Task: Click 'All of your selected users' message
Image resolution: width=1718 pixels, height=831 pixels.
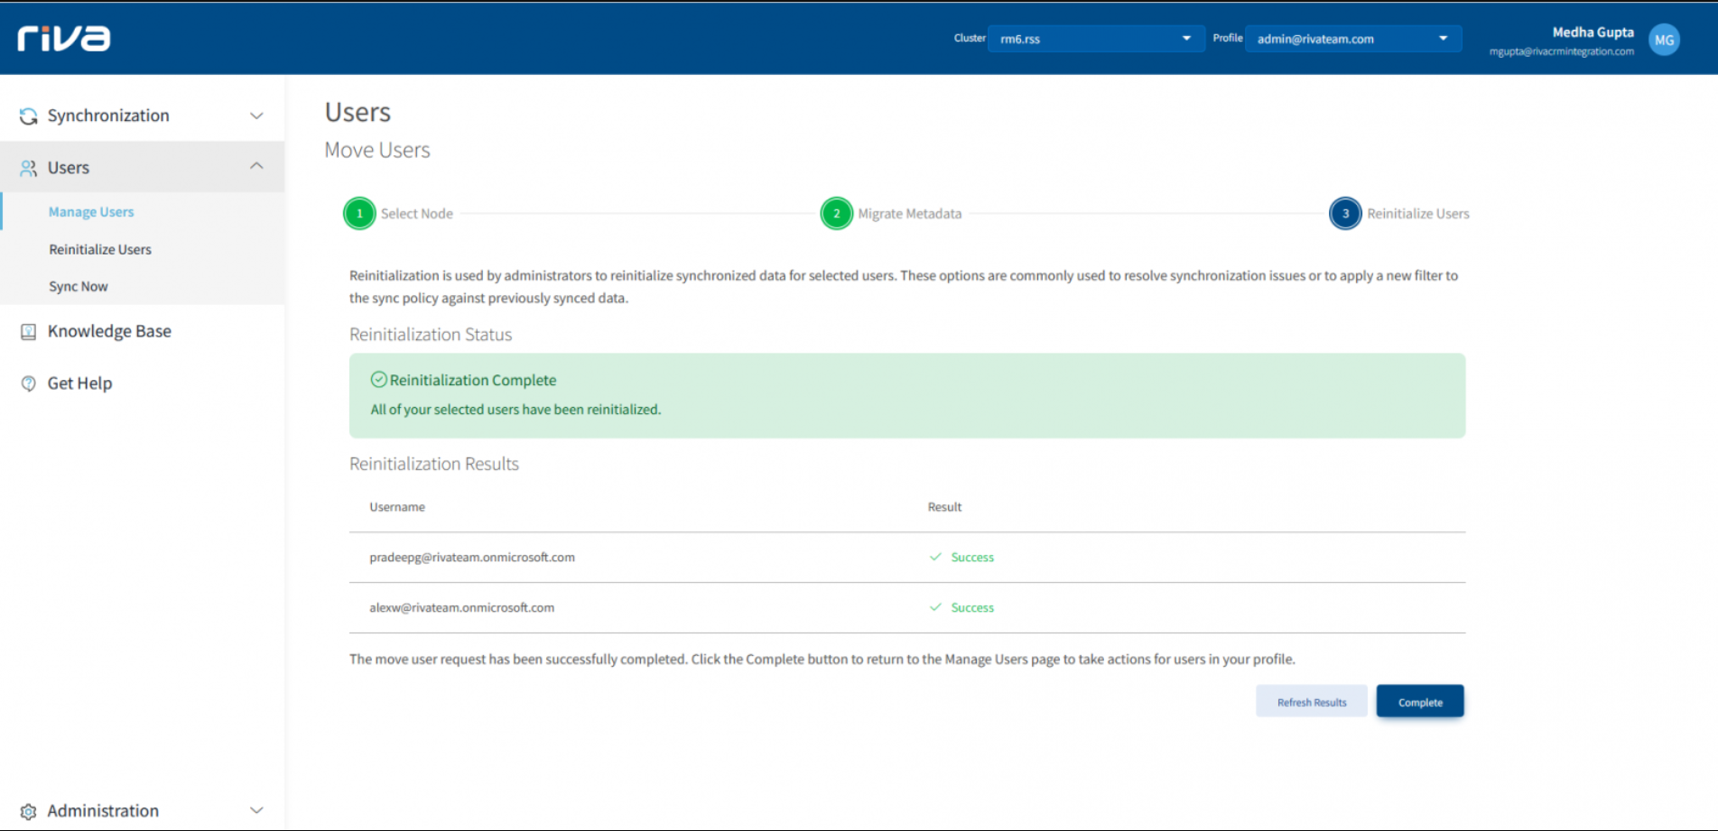Action: 515,410
